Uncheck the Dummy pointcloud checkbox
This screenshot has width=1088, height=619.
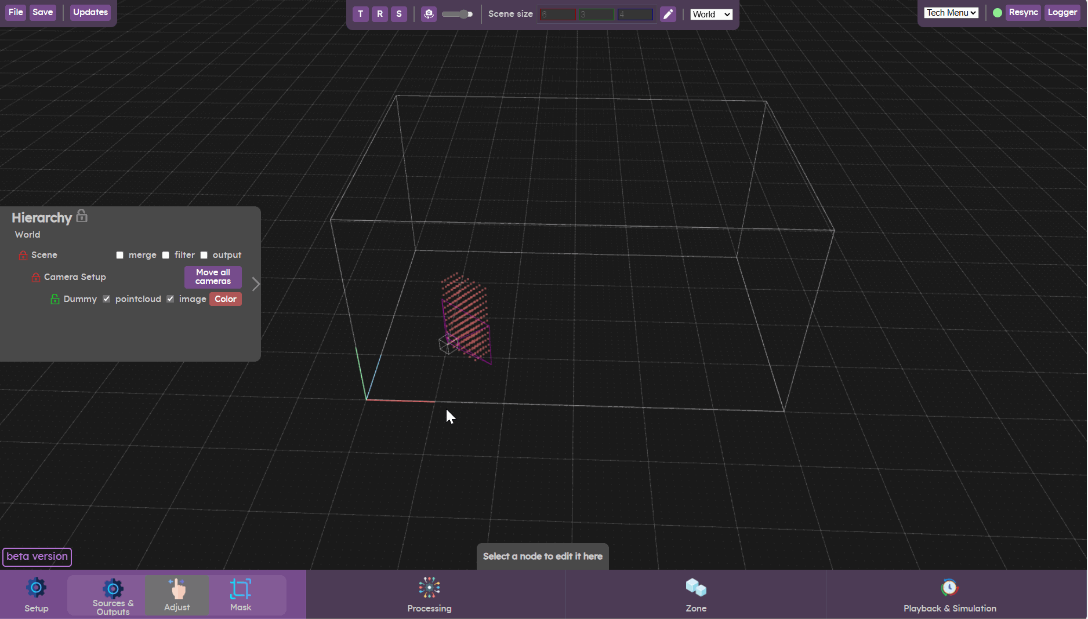tap(107, 299)
